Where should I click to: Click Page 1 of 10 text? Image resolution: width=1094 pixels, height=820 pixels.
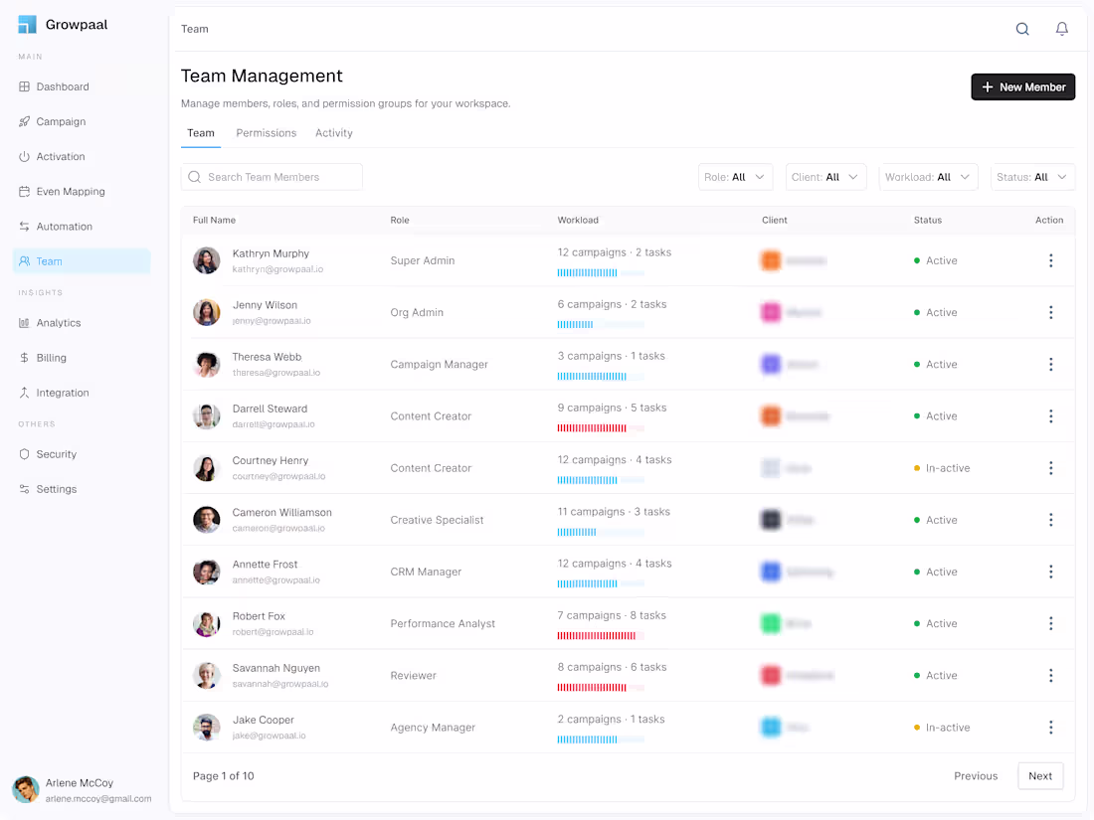tap(223, 776)
